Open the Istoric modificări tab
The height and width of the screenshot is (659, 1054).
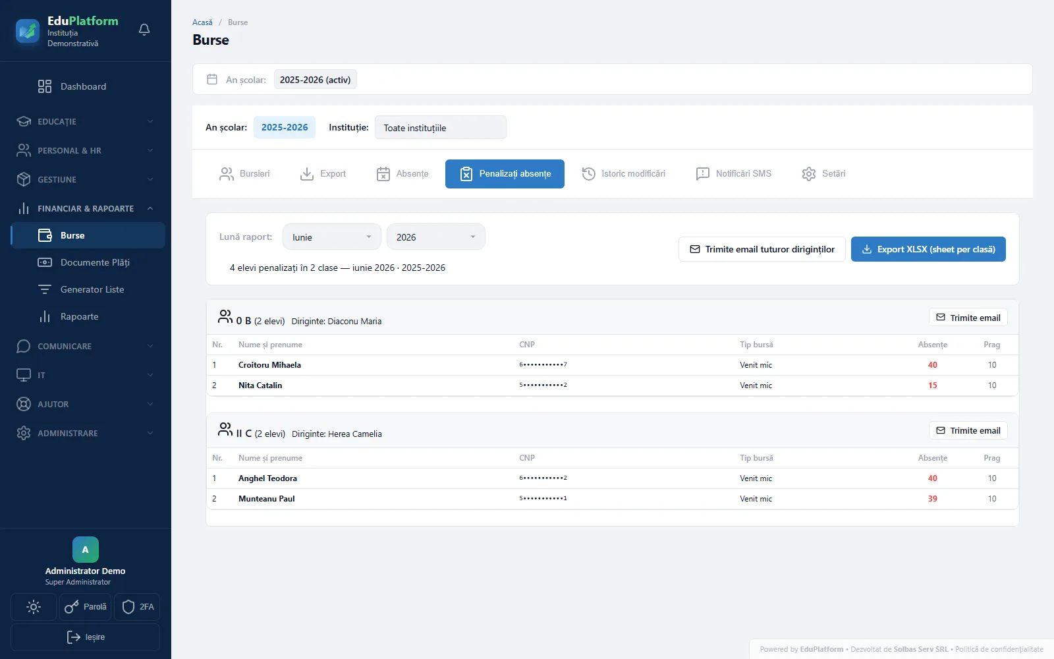pyautogui.click(x=624, y=174)
